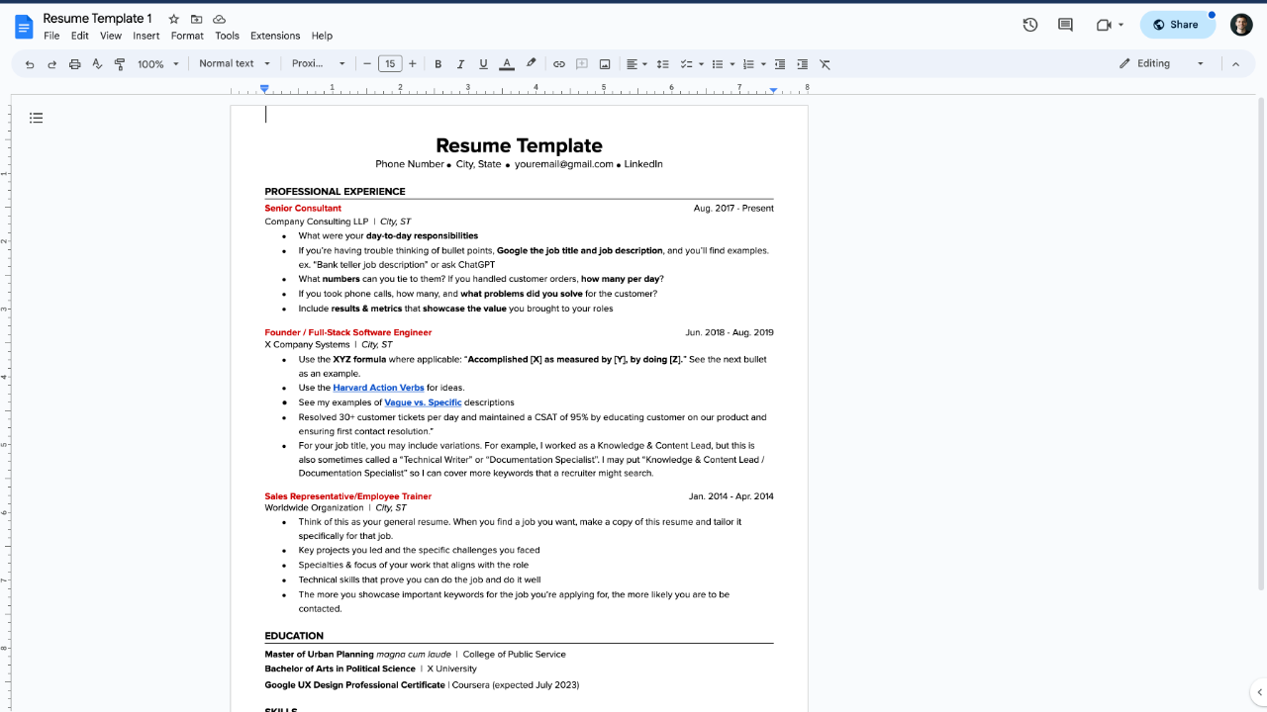Click the print icon
The image size is (1267, 712).
pos(74,63)
